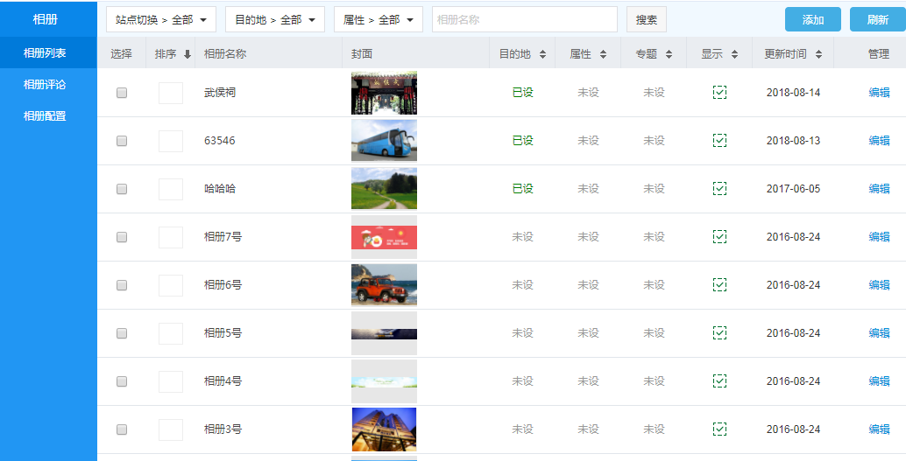Screen dimensions: 906x461
Task: Sort list by 显示 column arrows
Action: coord(734,54)
